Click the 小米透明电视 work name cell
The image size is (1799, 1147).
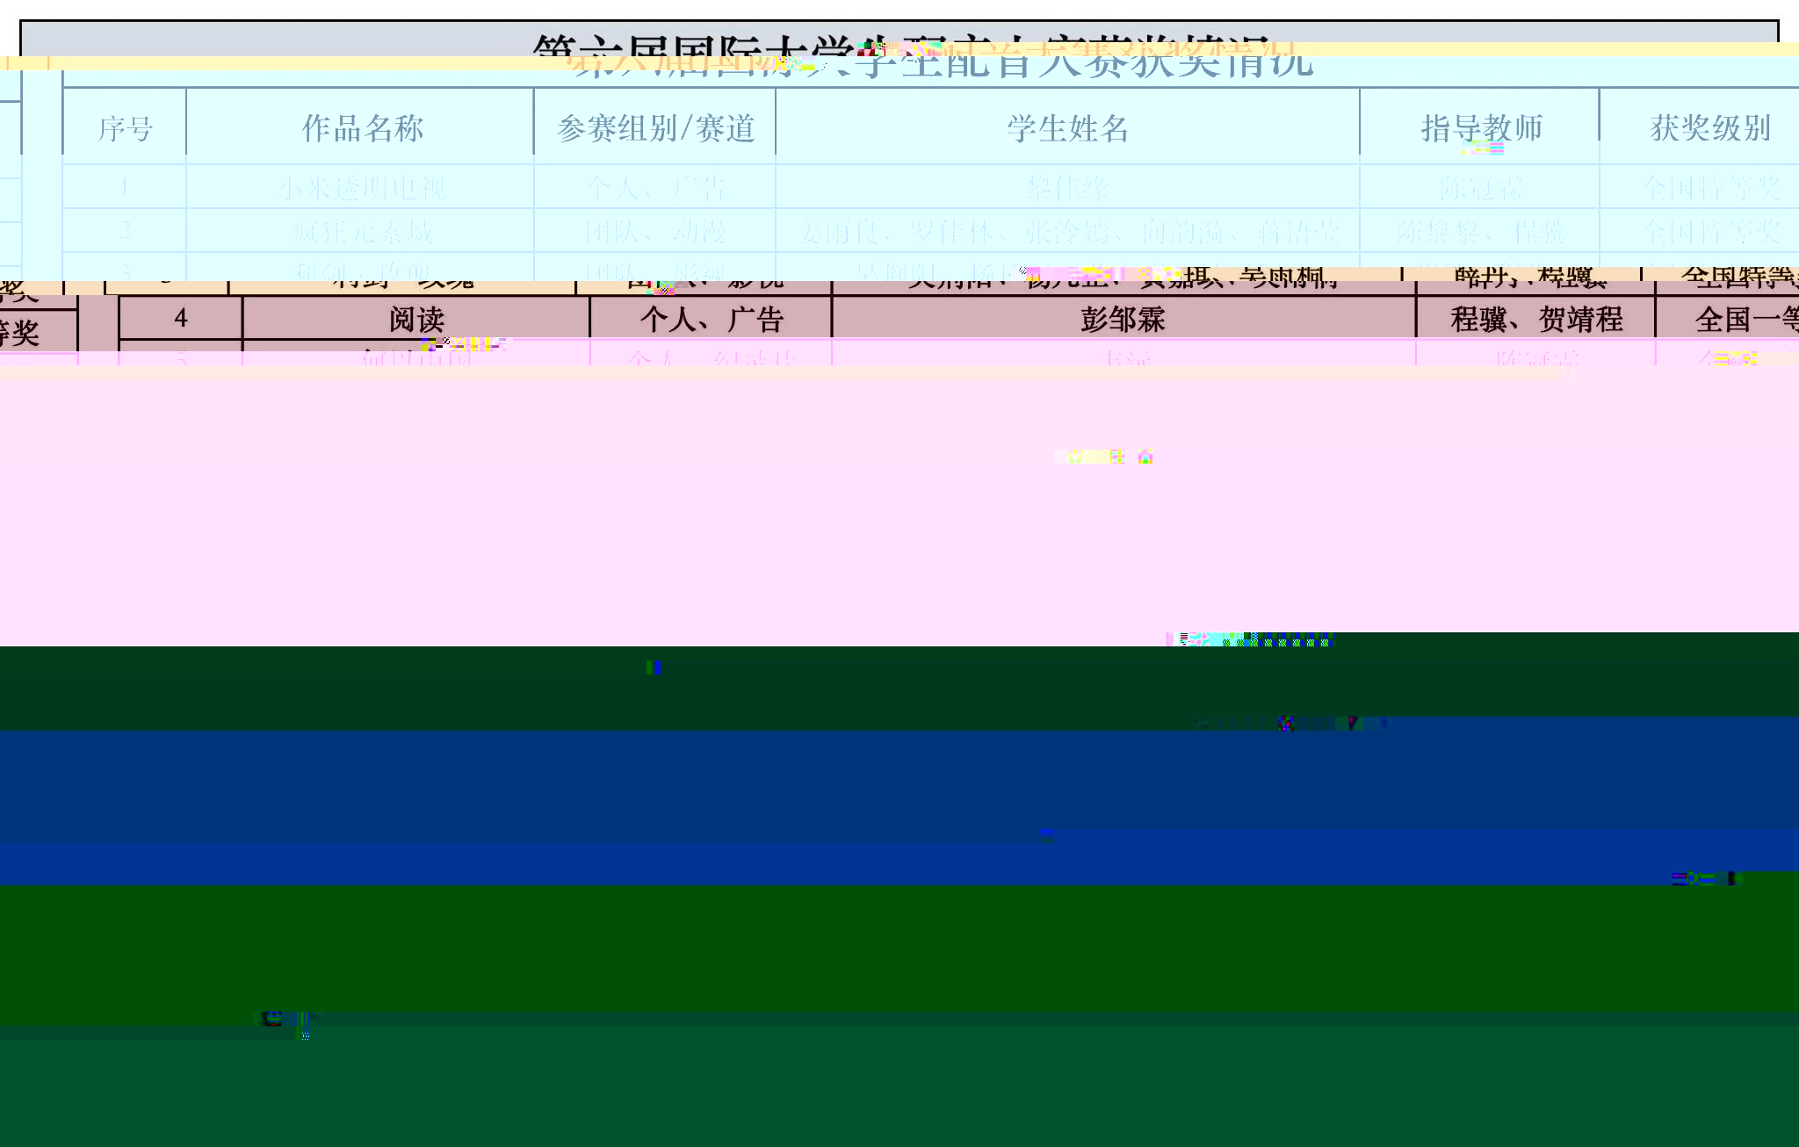(x=362, y=187)
